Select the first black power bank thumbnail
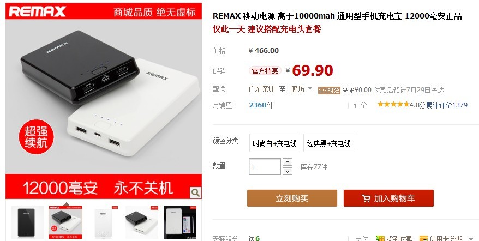Viewport: 479px width, 241px height. pos(27,222)
